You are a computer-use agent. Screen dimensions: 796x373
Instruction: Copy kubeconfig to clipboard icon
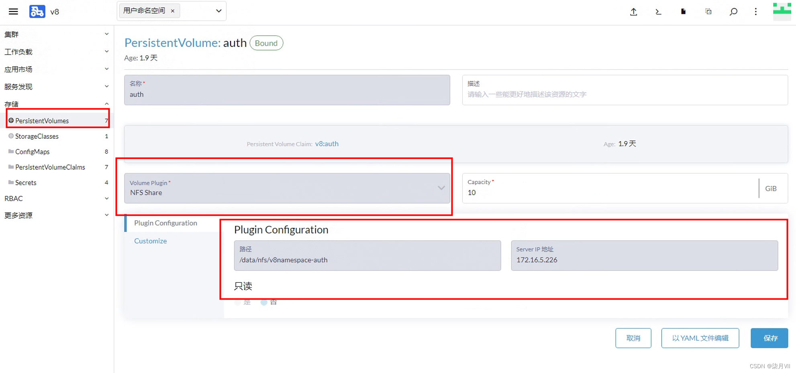pyautogui.click(x=708, y=12)
